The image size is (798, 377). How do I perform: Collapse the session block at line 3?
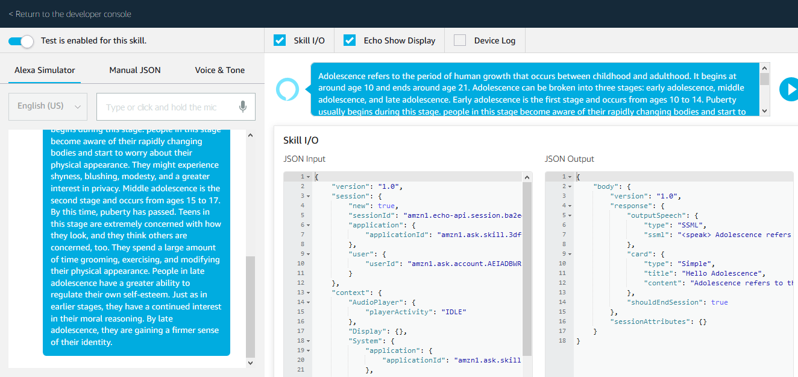308,196
